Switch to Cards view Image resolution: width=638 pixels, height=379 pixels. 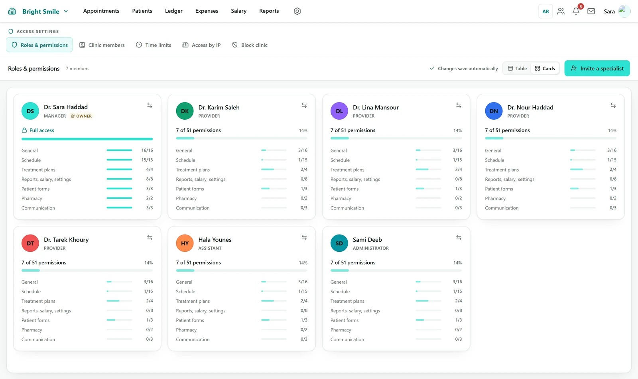click(545, 68)
